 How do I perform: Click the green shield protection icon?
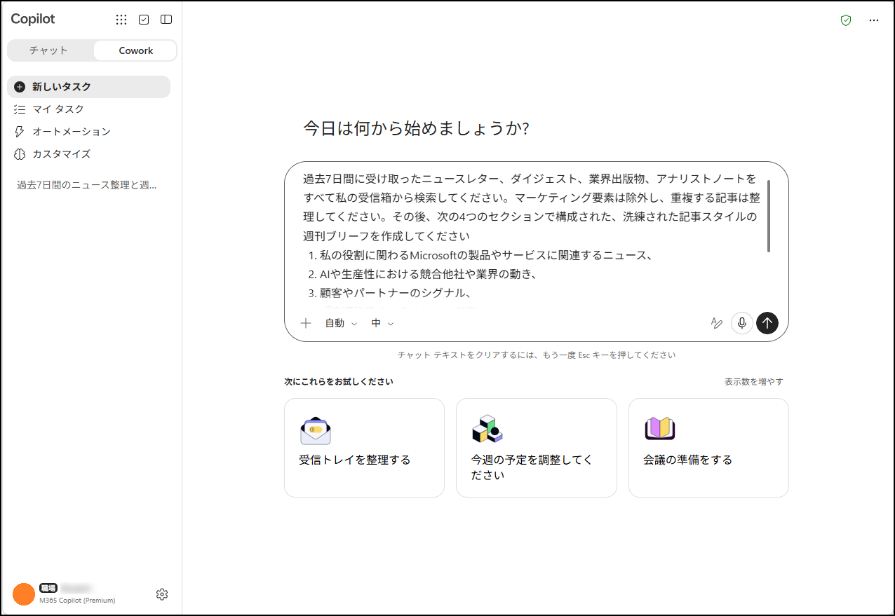pyautogui.click(x=846, y=20)
